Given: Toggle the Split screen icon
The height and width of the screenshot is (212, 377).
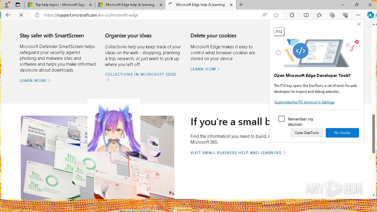Looking at the screenshot, I should [x=306, y=15].
